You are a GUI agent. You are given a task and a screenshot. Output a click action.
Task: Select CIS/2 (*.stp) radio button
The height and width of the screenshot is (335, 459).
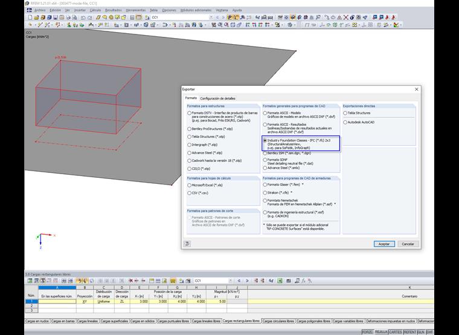tap(190, 169)
